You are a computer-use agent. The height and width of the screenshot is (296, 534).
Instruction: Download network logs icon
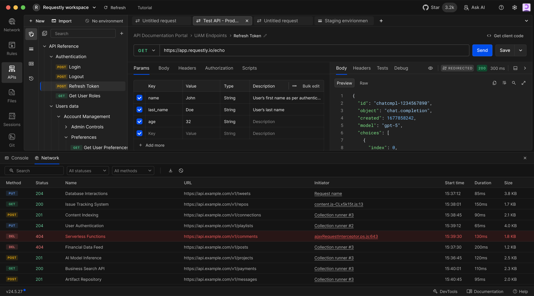point(171,170)
